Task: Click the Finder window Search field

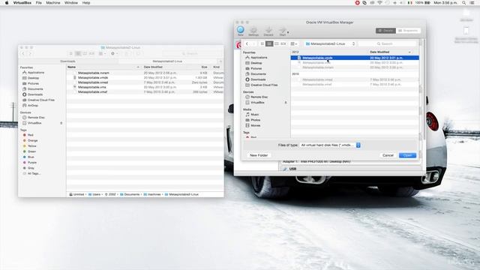Action: (x=190, y=53)
